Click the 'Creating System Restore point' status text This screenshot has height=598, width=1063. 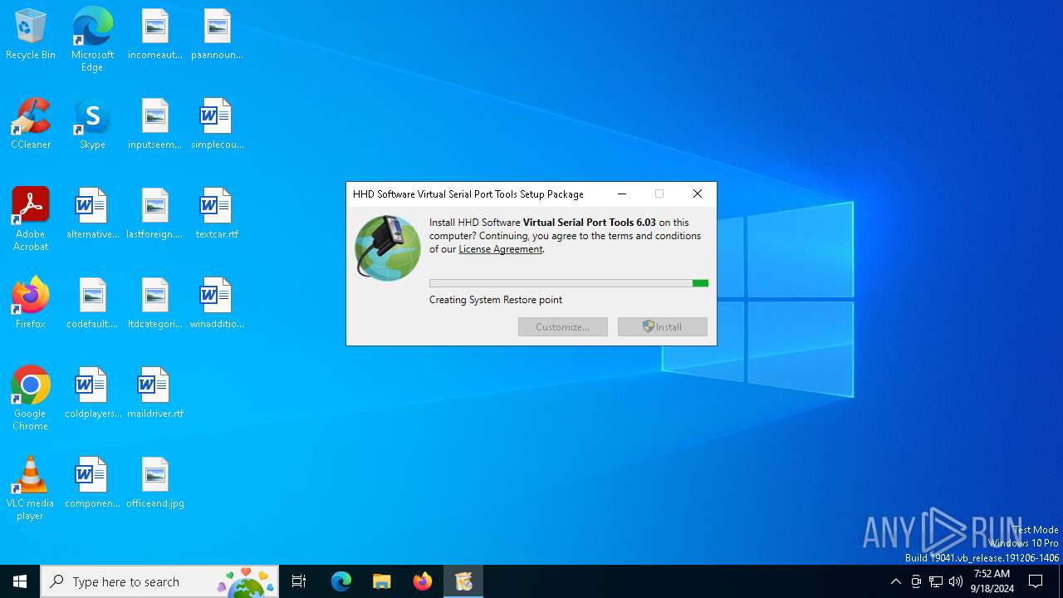click(496, 300)
